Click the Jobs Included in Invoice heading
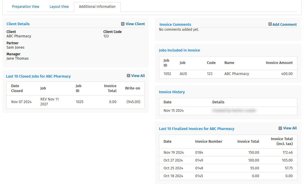Image resolution: width=304 pixels, height=187 pixels. pos(179,50)
